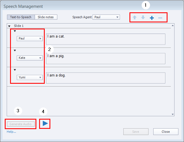Screen dimensions: 184x142
Task: Click the Save button
Action: 136,132
